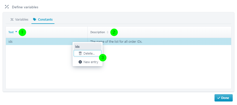This screenshot has height=105, width=237.
Task: Click the Define variables title text
Action: (25, 7)
